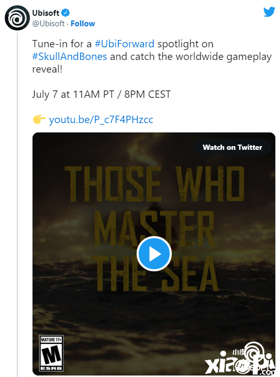This screenshot has height=377, width=280.
Task: Follow the Ubisoft account
Action: tap(83, 24)
